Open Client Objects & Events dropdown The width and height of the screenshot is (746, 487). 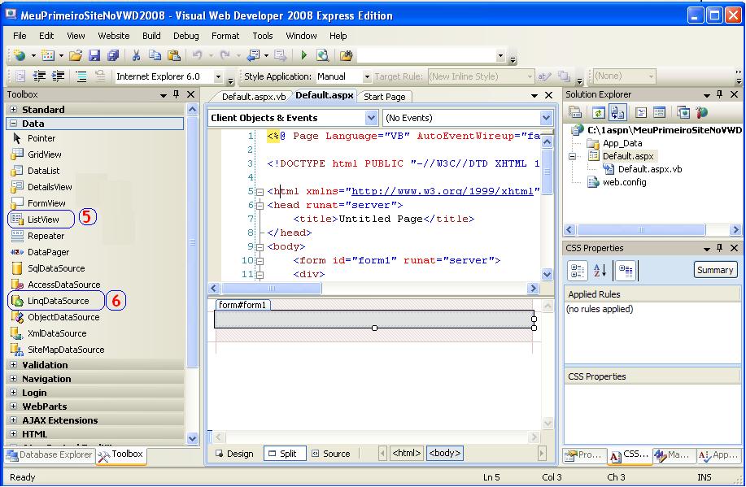coord(371,118)
